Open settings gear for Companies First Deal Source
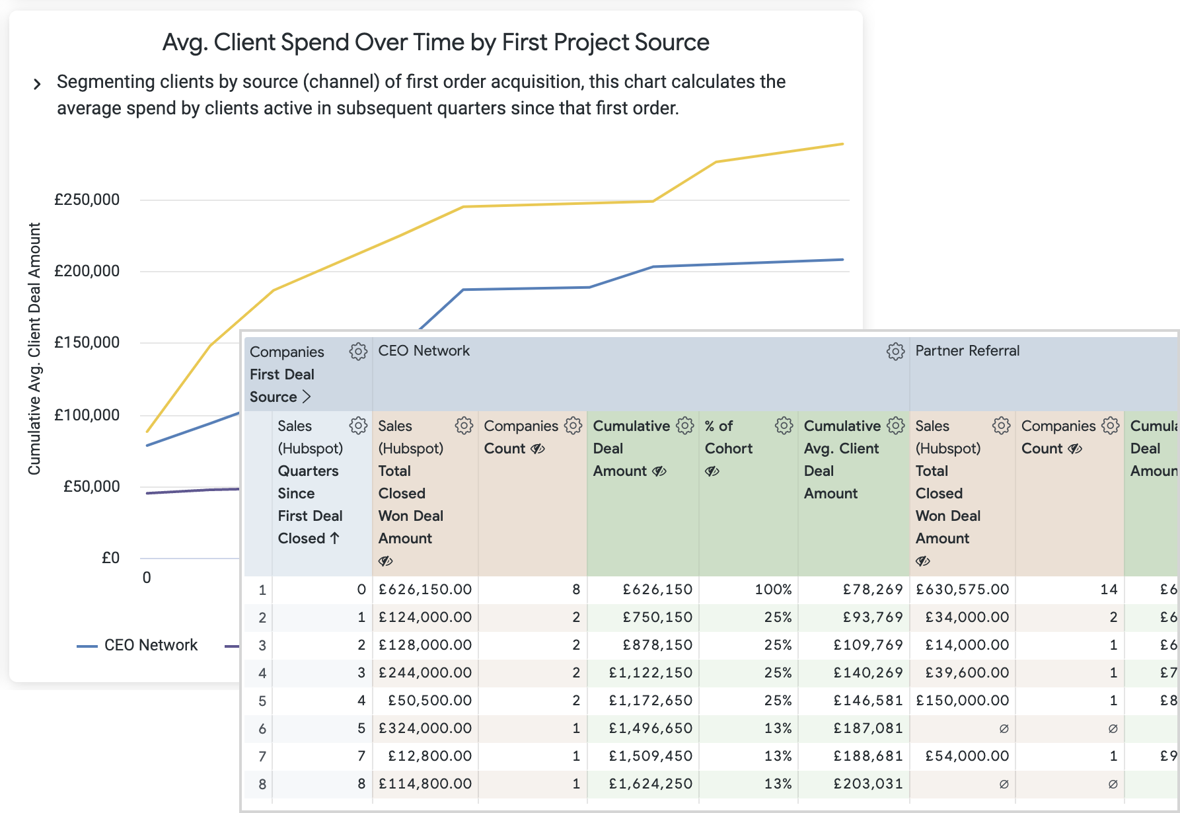Screen dimensions: 1180x813 pos(358,352)
